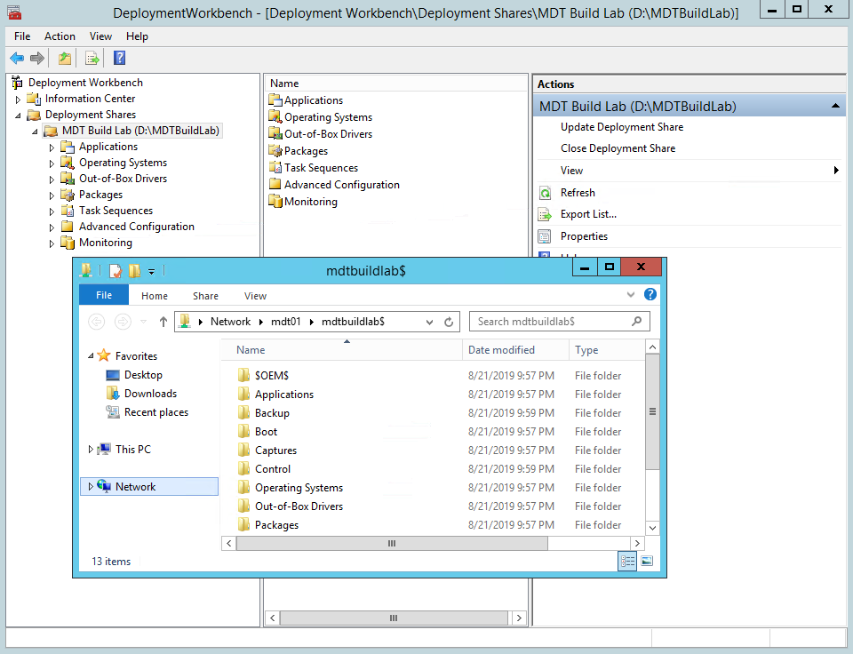The height and width of the screenshot is (654, 853).
Task: Switch to the Share tab in File Explorer
Action: (x=205, y=295)
